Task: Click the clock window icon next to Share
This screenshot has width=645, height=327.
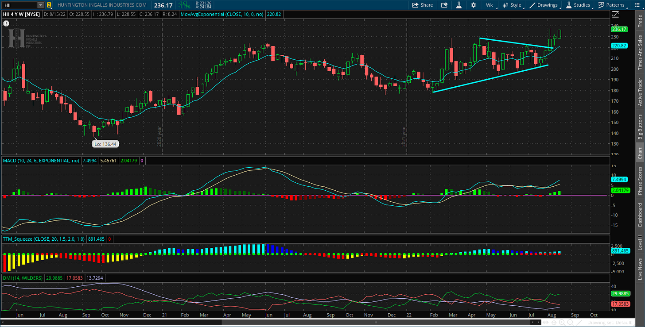Action: pos(444,5)
